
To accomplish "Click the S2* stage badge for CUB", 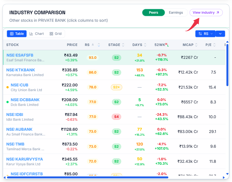I will [x=116, y=87].
